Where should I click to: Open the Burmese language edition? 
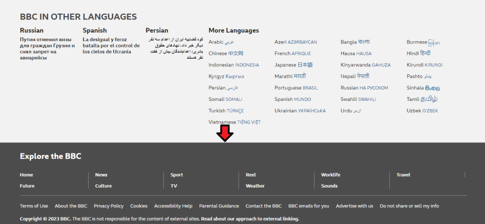(x=423, y=42)
